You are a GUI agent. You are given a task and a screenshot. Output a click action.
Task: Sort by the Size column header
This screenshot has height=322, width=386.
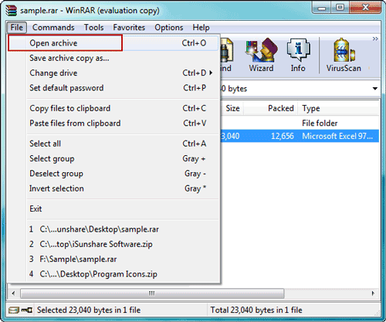point(232,108)
